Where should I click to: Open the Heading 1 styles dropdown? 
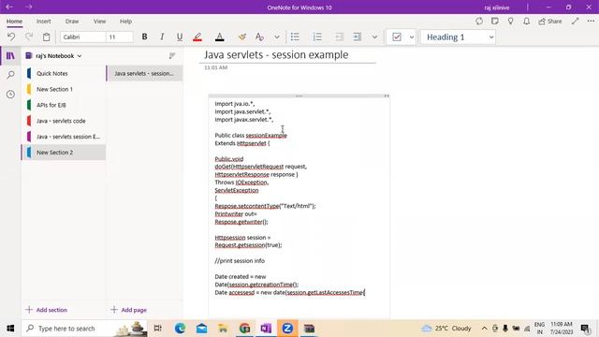pyautogui.click(x=458, y=37)
